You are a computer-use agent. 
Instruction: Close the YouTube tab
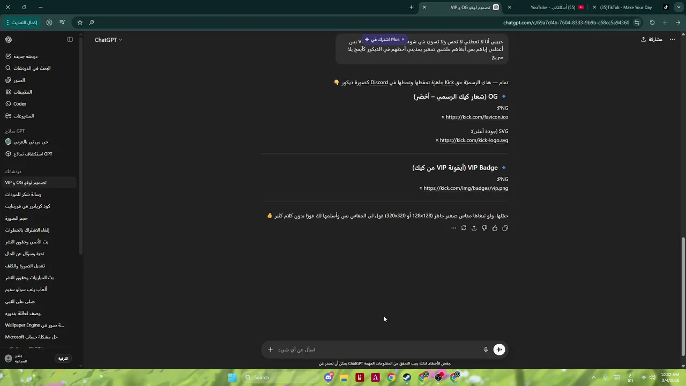(x=509, y=7)
